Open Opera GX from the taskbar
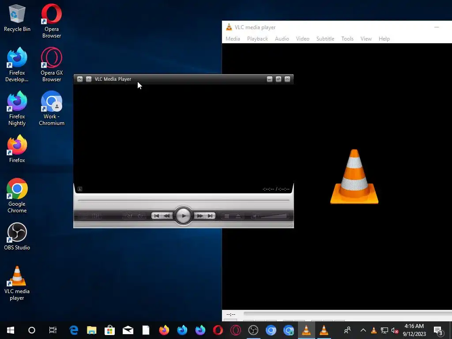 click(236, 330)
